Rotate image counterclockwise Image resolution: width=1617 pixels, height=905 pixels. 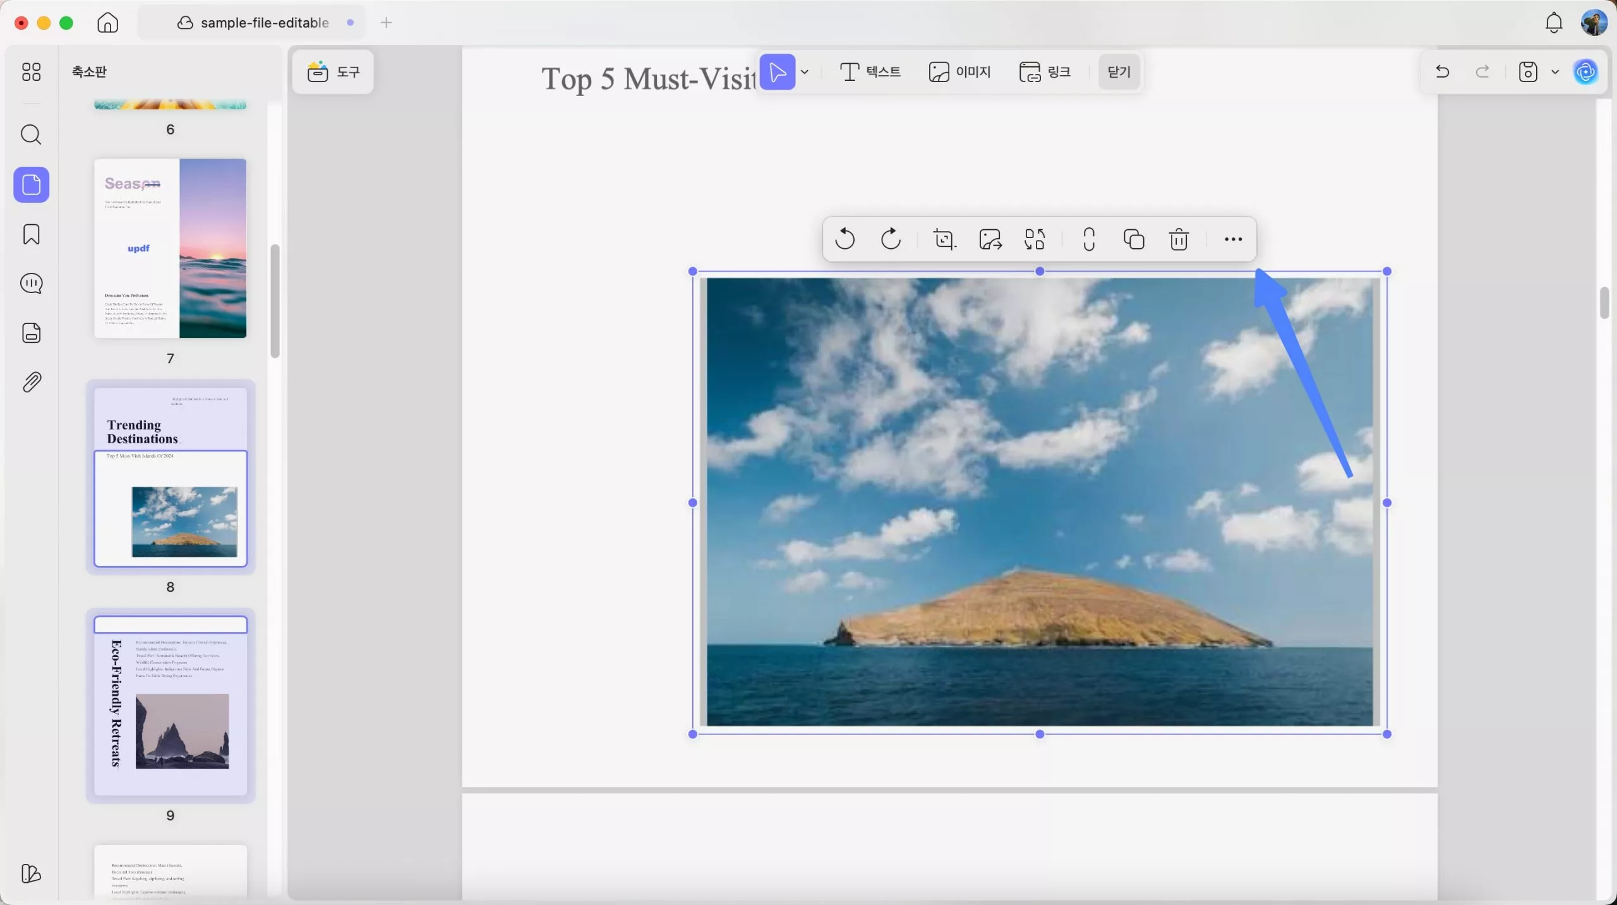coord(845,239)
